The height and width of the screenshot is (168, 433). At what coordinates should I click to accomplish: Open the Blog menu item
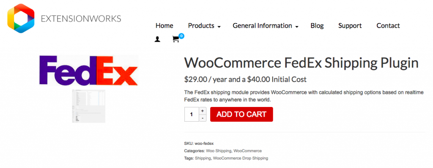click(x=317, y=26)
